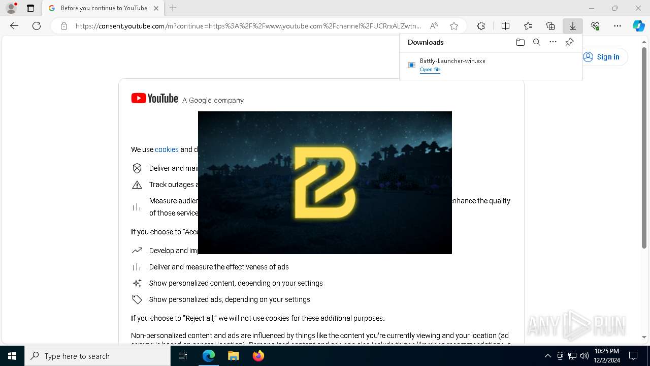Screen dimensions: 650x366
Task: Search downloads with magnifier icon
Action: [x=536, y=42]
